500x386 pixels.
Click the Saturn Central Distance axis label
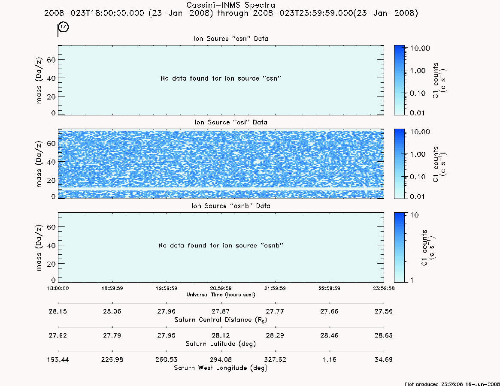221,320
